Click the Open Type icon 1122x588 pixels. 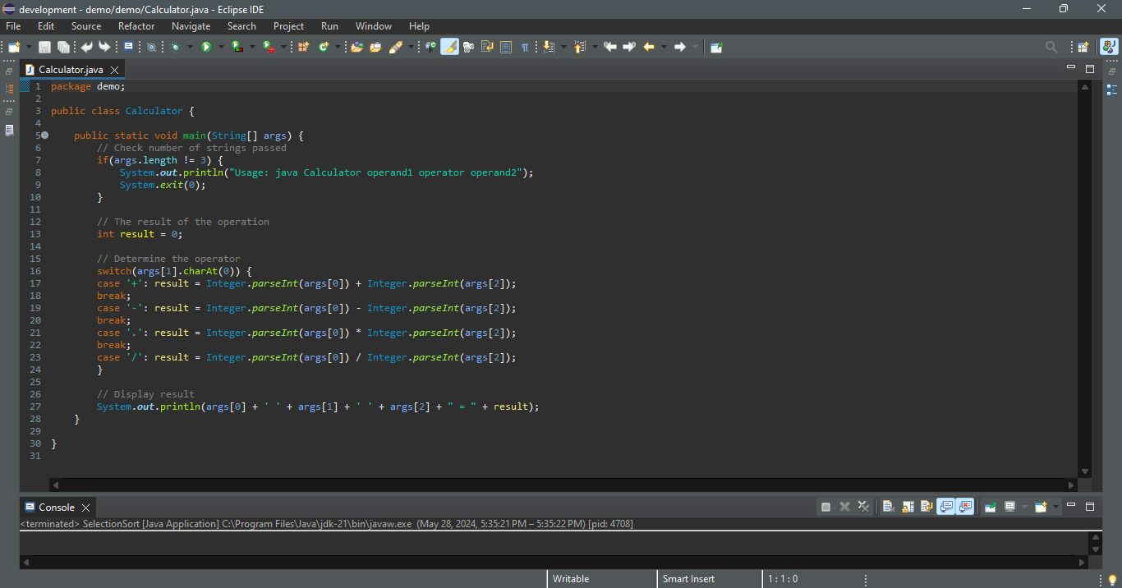point(356,47)
